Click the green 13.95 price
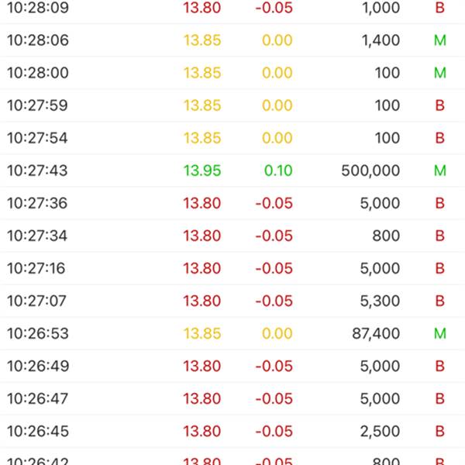The width and height of the screenshot is (465, 465). [202, 170]
